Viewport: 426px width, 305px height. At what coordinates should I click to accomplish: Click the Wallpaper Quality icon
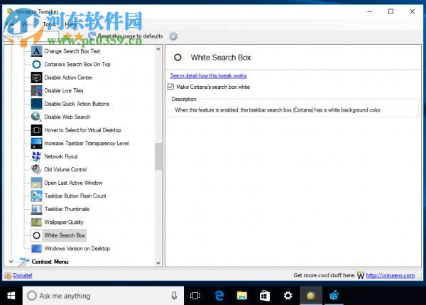coord(36,222)
